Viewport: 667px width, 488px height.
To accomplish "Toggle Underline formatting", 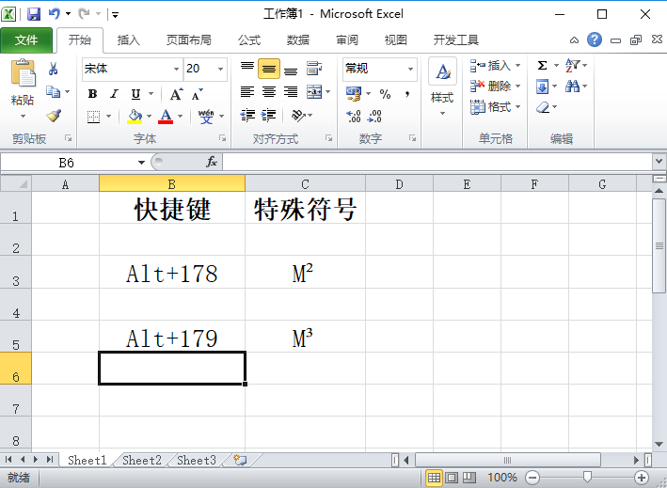I will pos(135,94).
